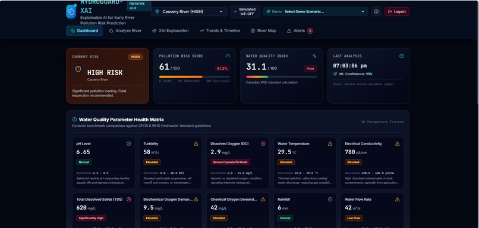Screen dimensions: 479x228
Task: Click the warning triangle on Water Temperature card
Action: [330, 144]
